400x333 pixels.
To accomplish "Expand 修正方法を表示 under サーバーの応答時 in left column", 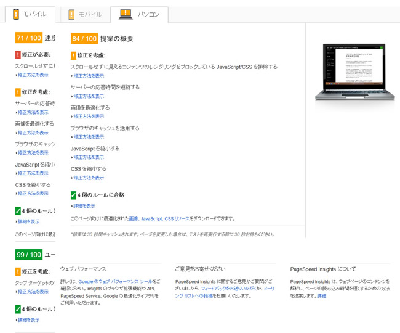I will 32,112.
